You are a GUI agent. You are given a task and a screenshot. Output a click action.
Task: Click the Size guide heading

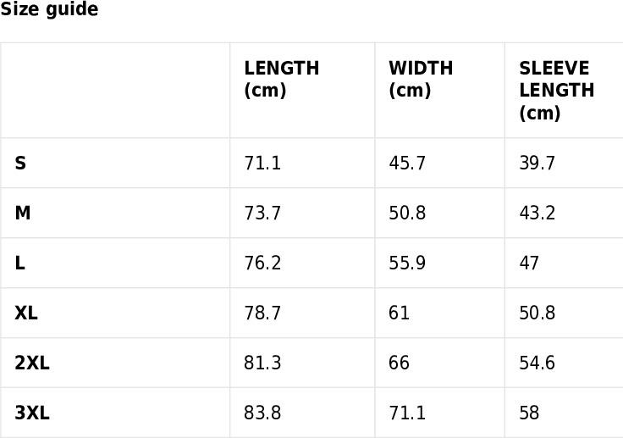tap(49, 8)
